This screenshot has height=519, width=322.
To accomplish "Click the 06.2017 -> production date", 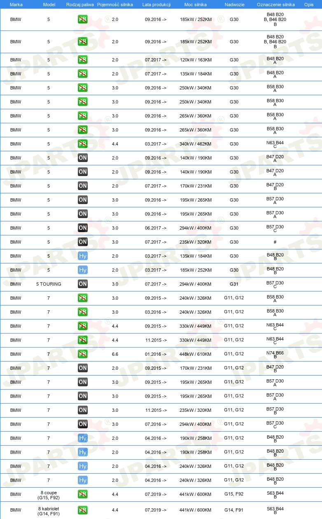I will pyautogui.click(x=156, y=228).
